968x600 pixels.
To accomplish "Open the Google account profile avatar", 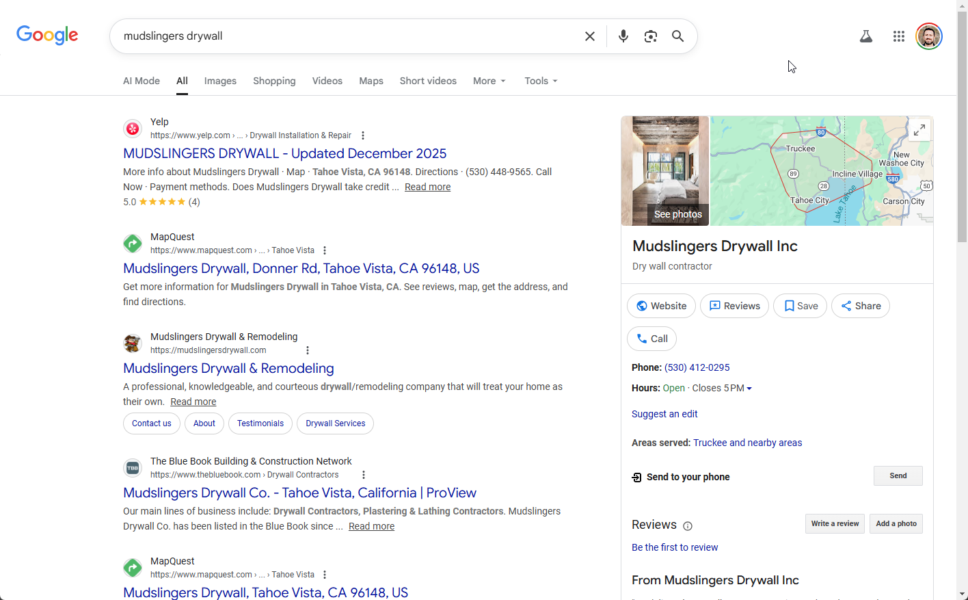I will [929, 36].
